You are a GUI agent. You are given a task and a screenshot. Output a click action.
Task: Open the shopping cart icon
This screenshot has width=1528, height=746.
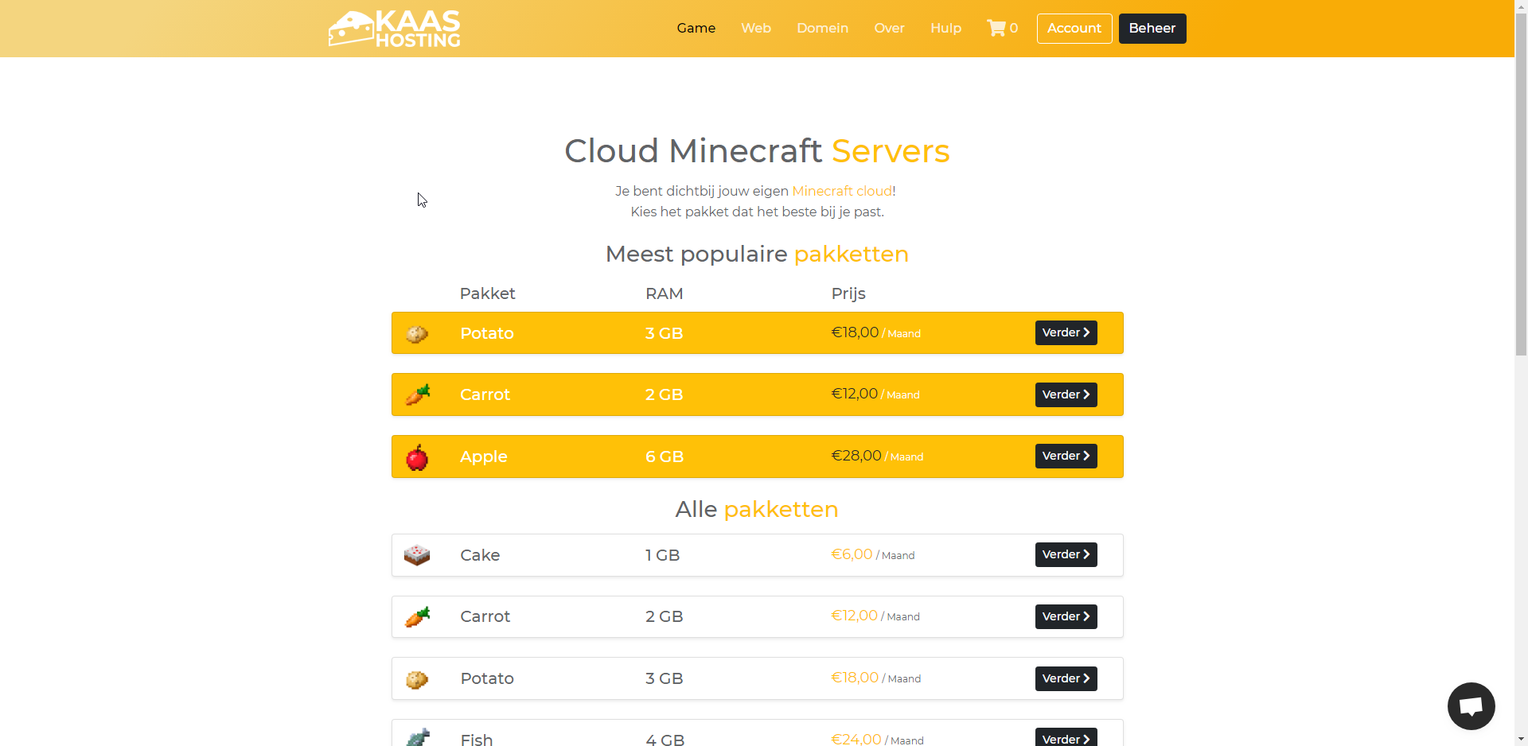[x=996, y=29]
